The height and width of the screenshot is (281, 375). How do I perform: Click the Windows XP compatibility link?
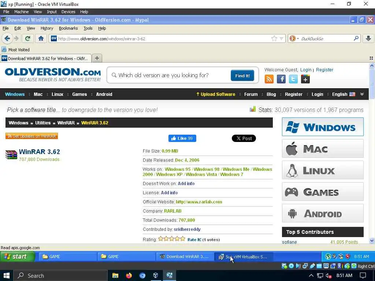[x=169, y=175]
